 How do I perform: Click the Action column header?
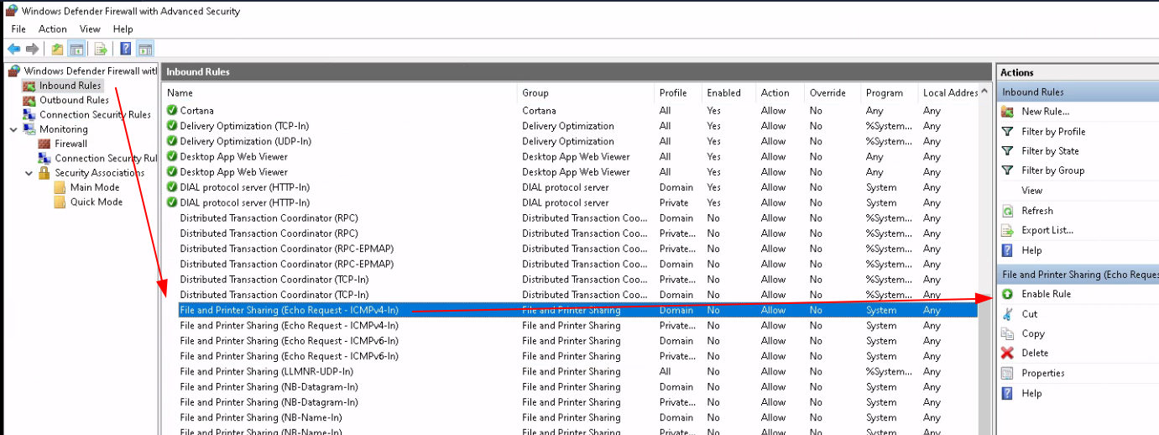[780, 93]
